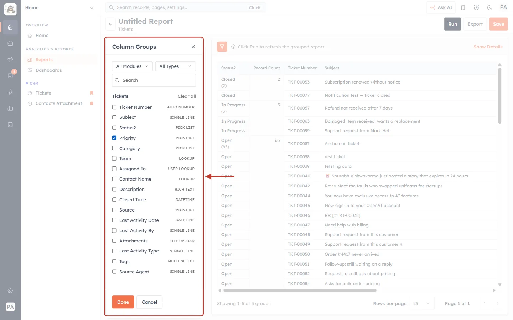
Task: Click Cancel in Column Groups
Action: tap(149, 302)
